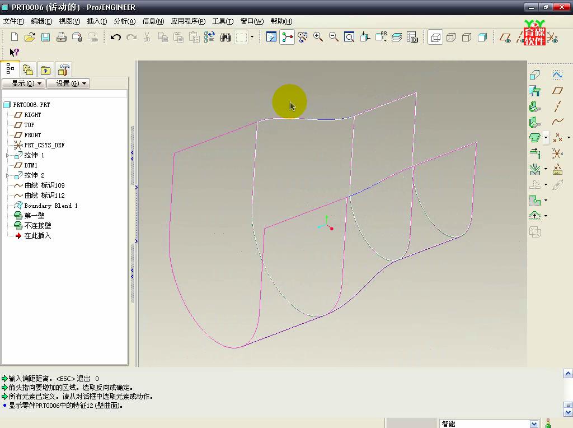573x428 pixels.
Task: Print the model using the printer icon
Action: point(62,37)
